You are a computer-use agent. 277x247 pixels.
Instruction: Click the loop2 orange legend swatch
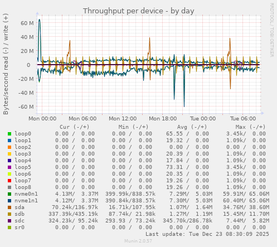[9, 147]
